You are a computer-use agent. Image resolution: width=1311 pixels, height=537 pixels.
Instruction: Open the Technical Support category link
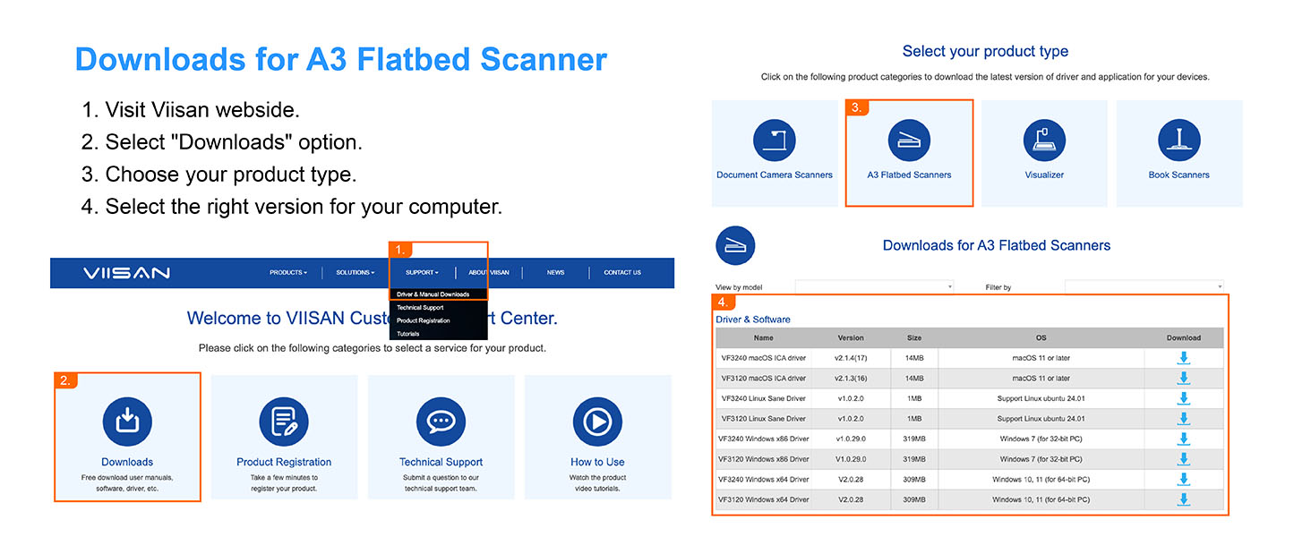[x=441, y=463]
